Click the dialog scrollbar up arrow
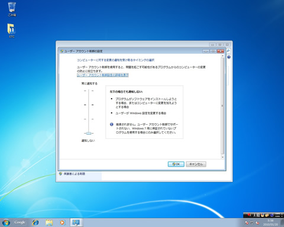This screenshot has height=227, width=284. tap(222, 56)
